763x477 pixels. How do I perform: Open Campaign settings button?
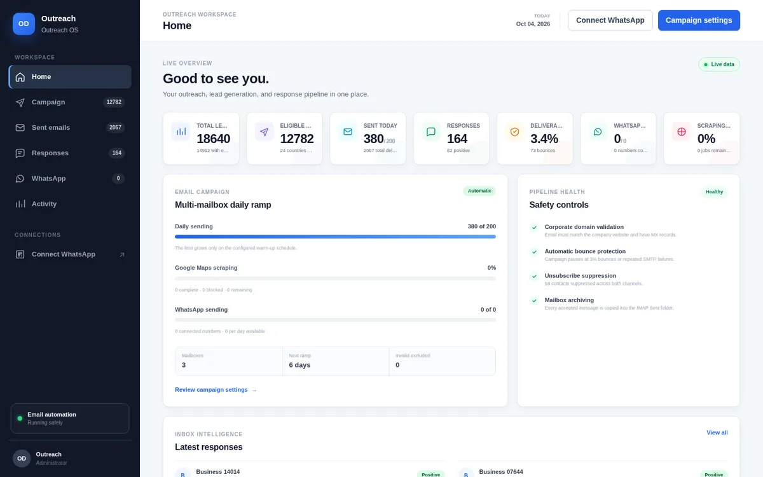coord(699,20)
